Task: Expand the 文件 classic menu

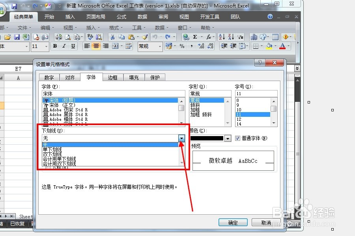Action: click(24, 28)
